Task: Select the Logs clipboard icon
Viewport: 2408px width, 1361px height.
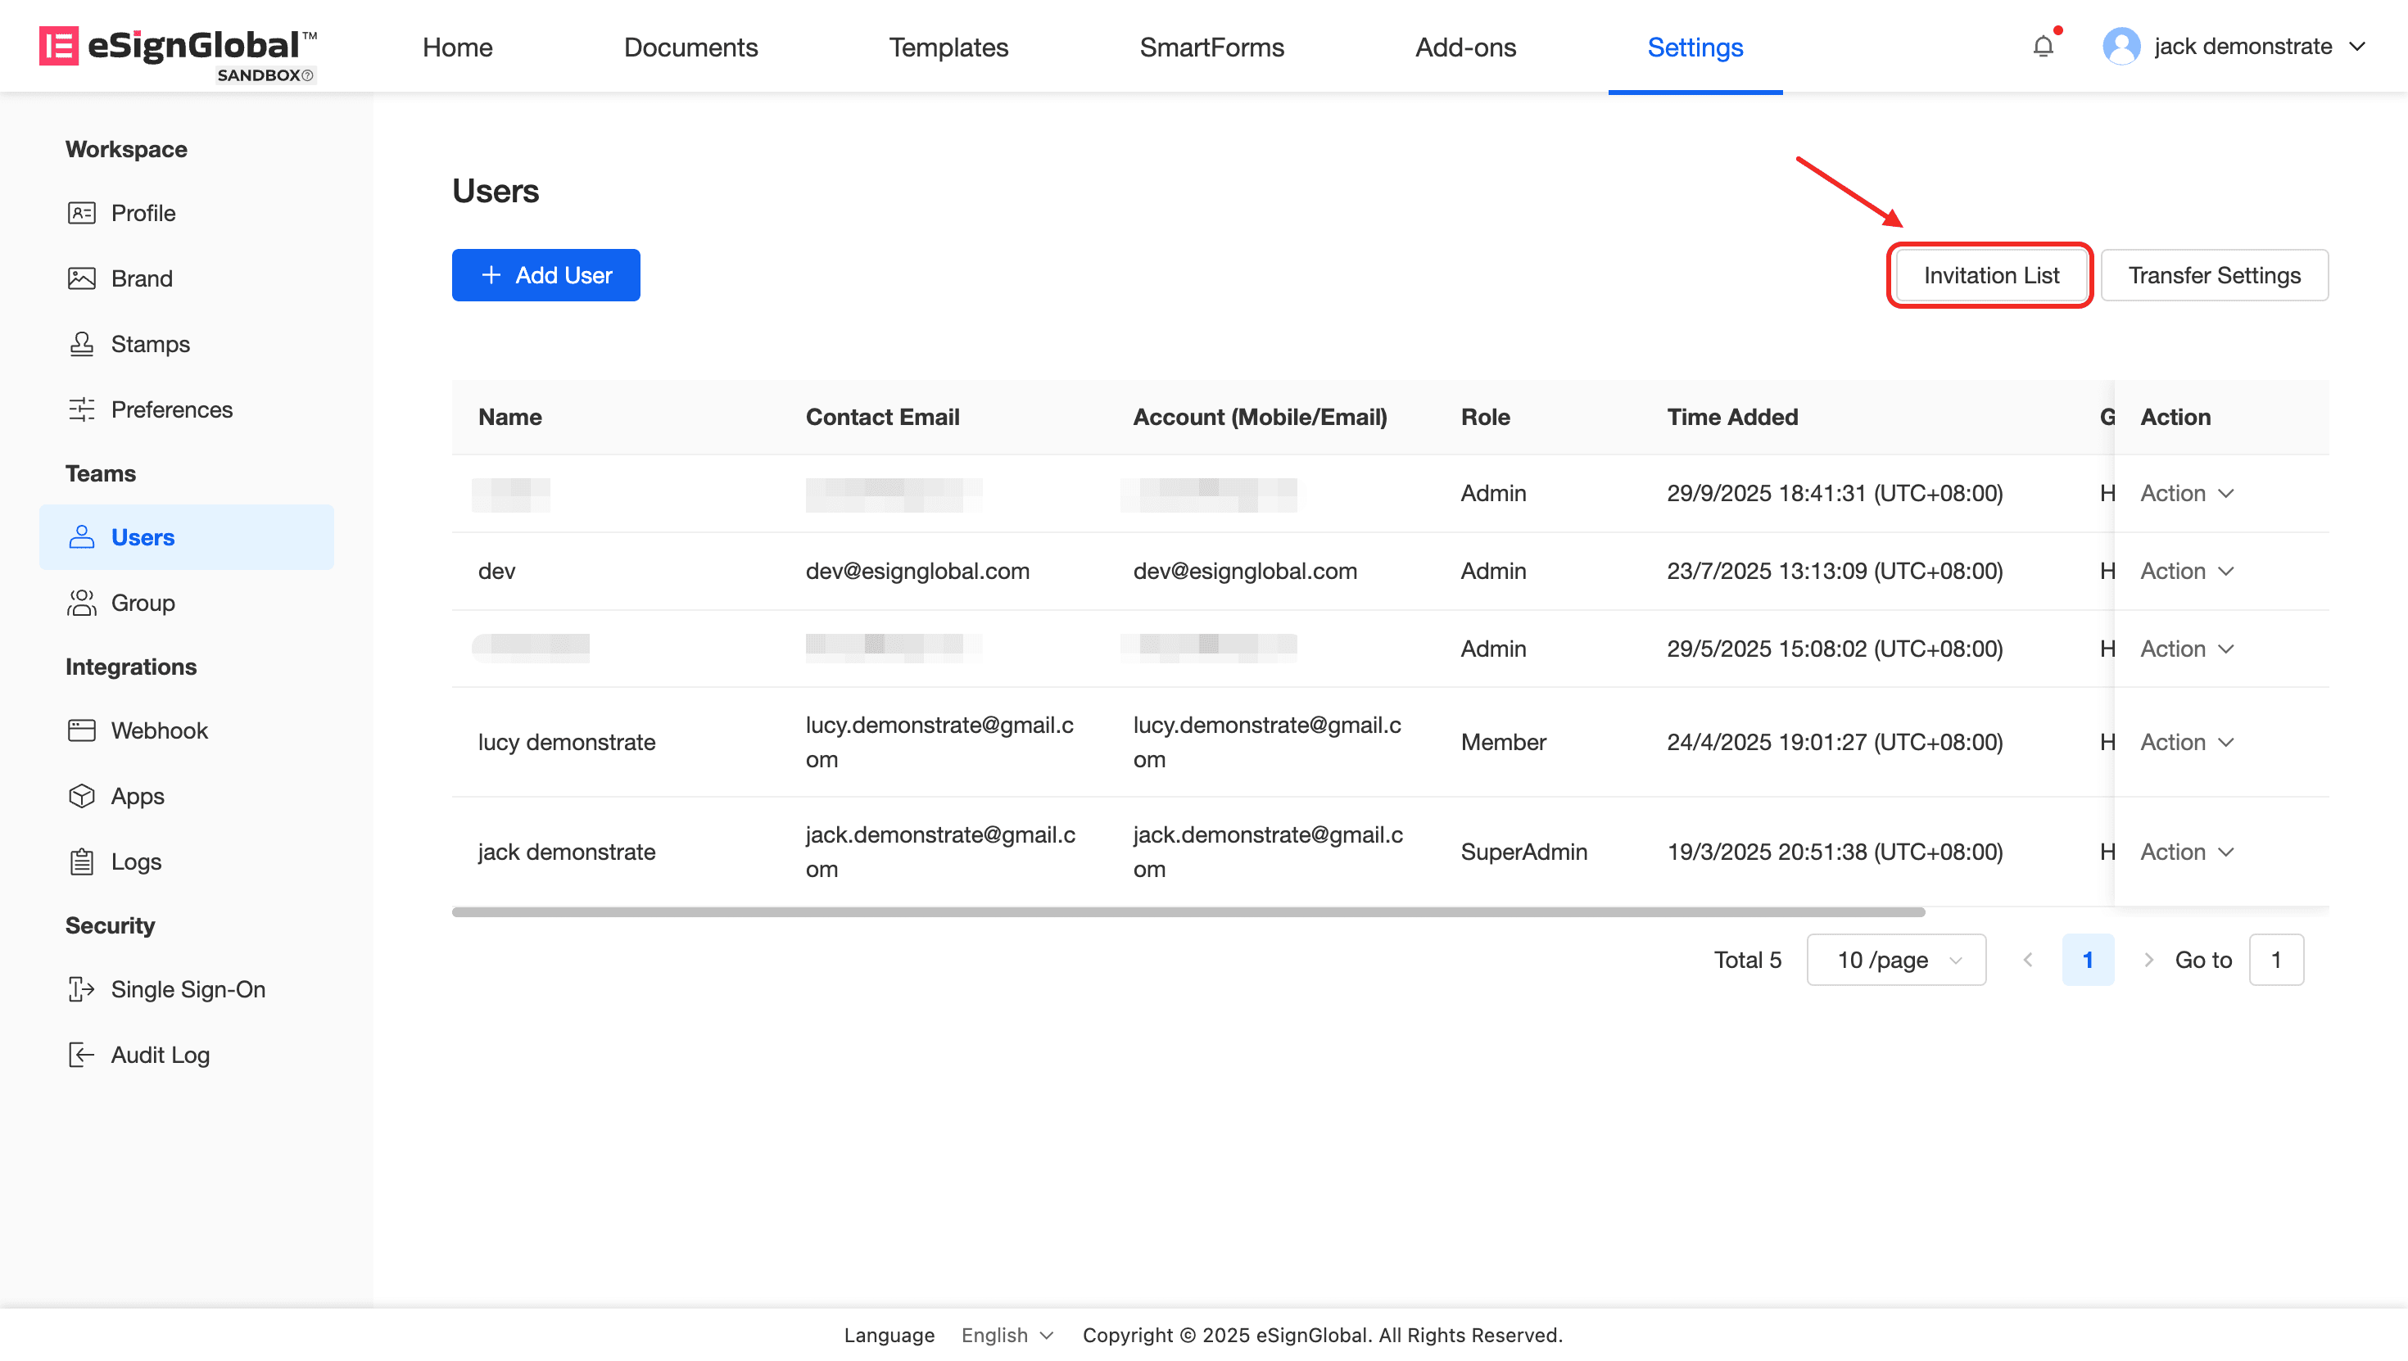Action: pyautogui.click(x=81, y=861)
